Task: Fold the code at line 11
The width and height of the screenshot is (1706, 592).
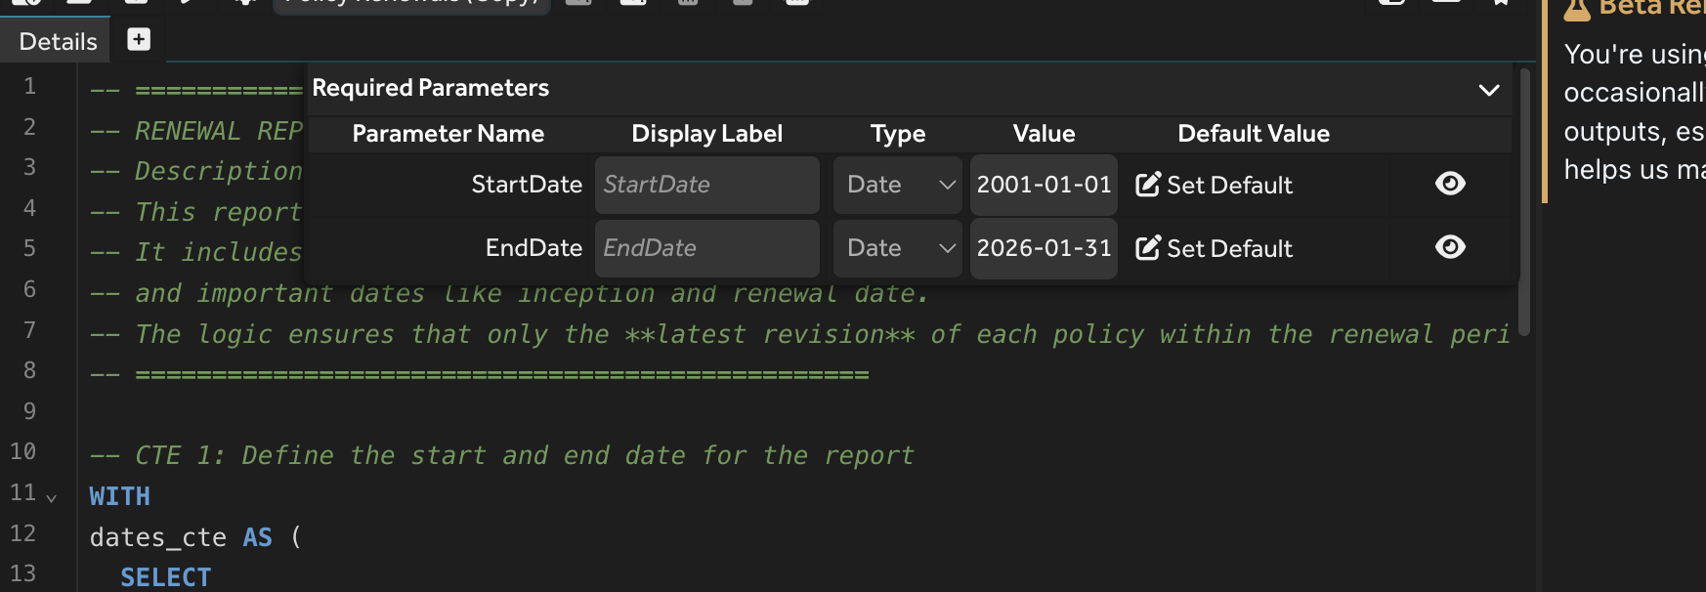Action: click(x=52, y=498)
